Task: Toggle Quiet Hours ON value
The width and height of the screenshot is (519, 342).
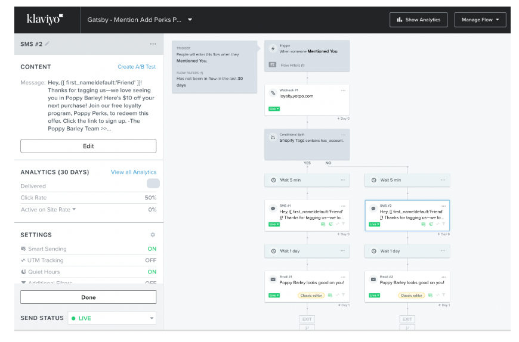Action: point(152,272)
